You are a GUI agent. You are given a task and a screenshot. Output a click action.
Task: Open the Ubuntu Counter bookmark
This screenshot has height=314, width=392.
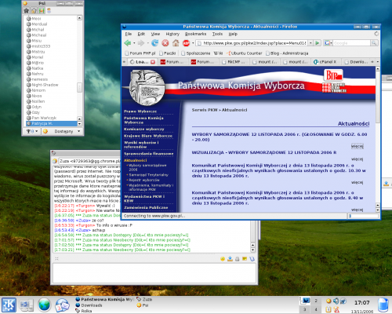pyautogui.click(x=245, y=53)
